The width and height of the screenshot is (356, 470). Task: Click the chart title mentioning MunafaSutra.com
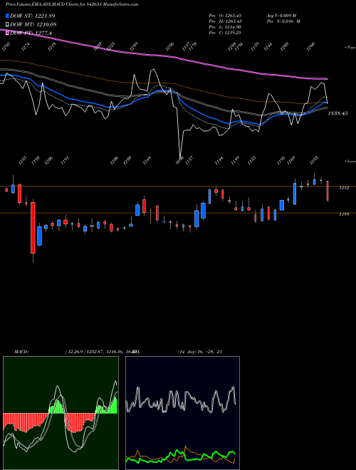(x=72, y=4)
